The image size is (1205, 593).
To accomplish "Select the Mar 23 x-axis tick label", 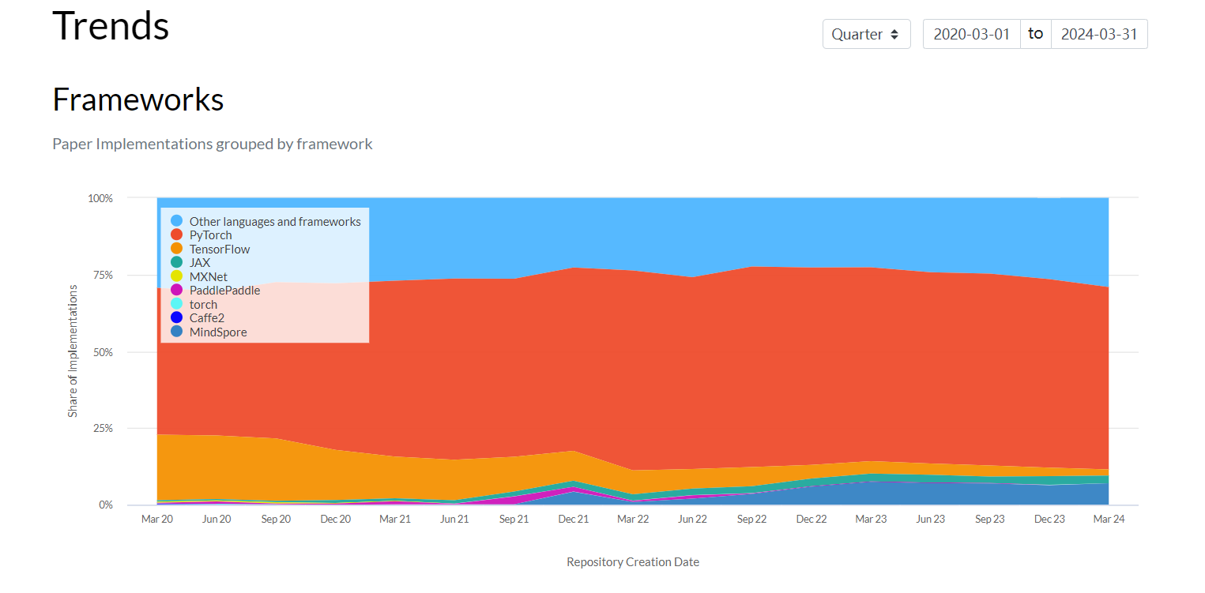I will (871, 519).
